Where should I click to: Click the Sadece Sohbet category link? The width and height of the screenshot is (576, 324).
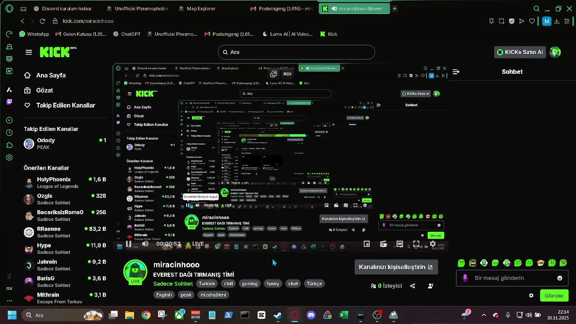click(173, 284)
